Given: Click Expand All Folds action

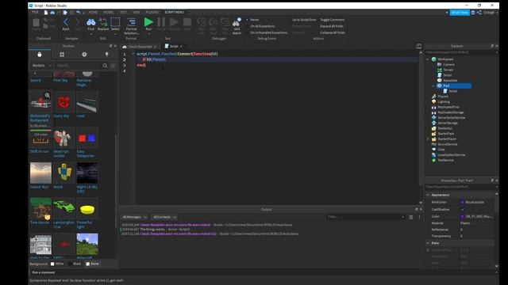Looking at the screenshot, I should pyautogui.click(x=332, y=26).
